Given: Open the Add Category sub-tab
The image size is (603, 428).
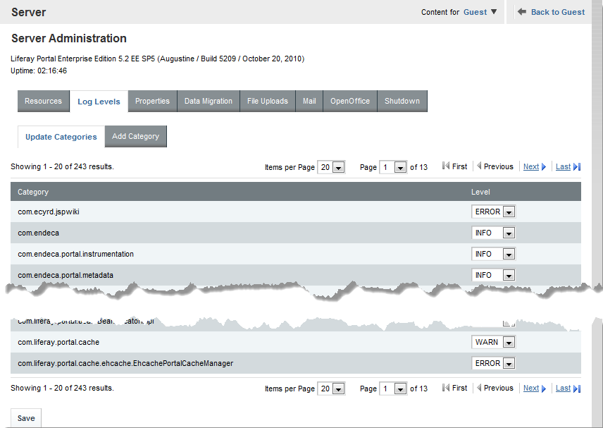Looking at the screenshot, I should 135,136.
